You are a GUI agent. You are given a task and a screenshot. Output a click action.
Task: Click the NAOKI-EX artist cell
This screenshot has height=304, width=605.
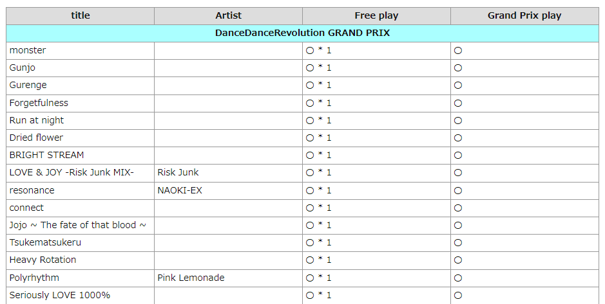click(x=180, y=190)
